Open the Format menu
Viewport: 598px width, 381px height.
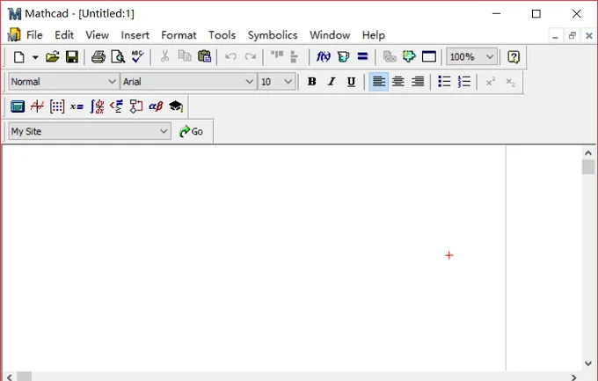(179, 35)
